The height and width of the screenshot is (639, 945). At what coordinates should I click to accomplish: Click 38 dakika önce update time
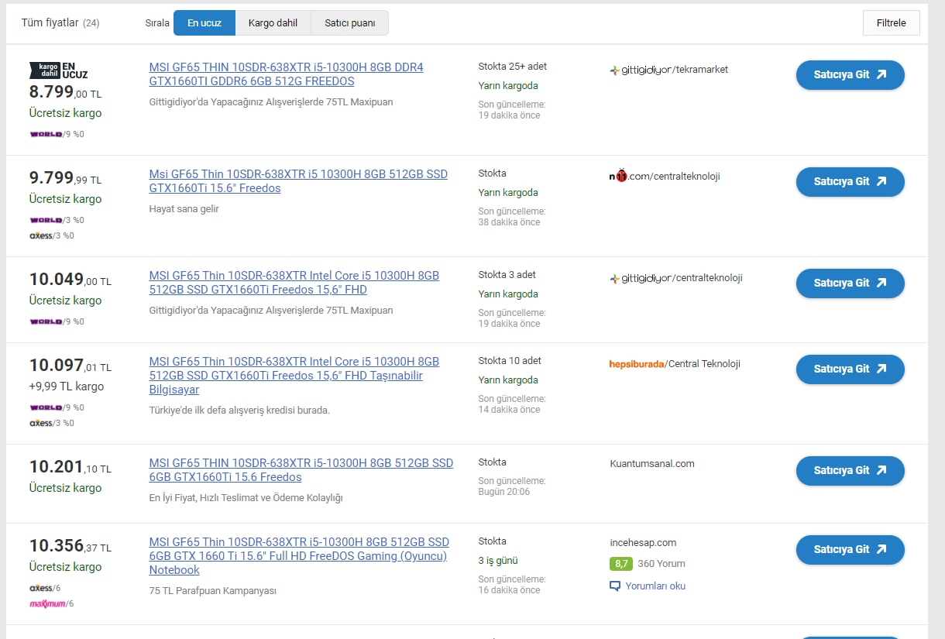(509, 222)
